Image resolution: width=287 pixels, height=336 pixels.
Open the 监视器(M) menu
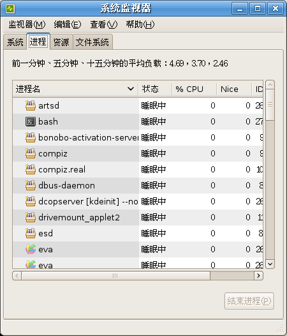(27, 24)
